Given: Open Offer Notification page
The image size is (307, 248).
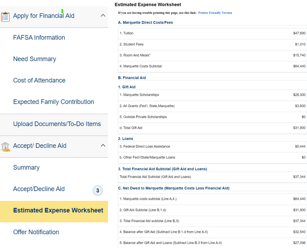Looking at the screenshot, I should click(36, 232).
